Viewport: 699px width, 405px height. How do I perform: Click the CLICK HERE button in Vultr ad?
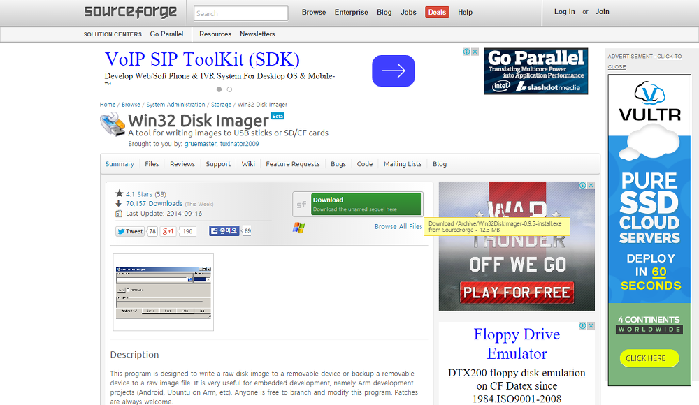tap(649, 358)
